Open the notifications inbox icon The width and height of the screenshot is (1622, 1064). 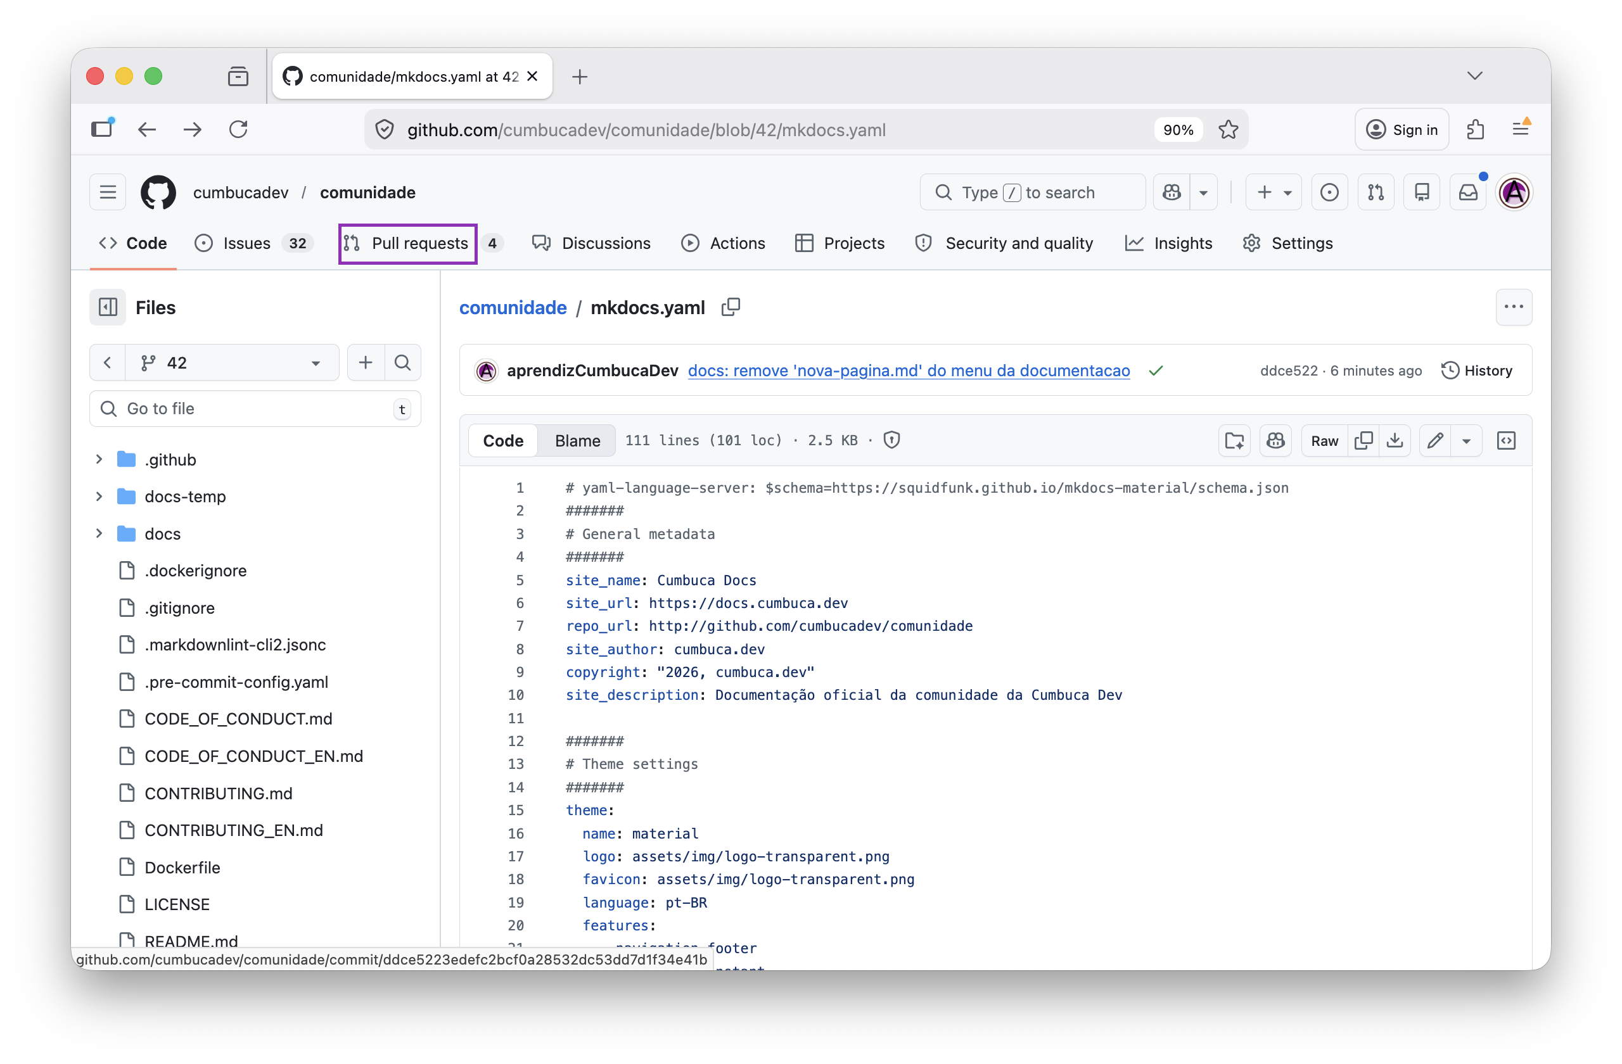pos(1468,193)
